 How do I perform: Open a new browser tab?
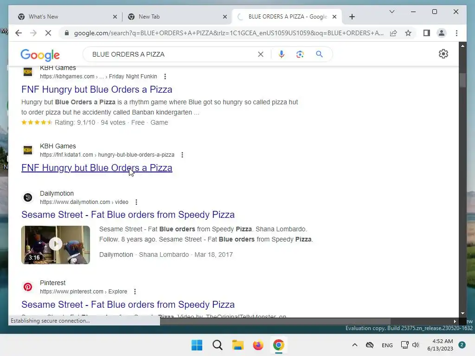[352, 17]
